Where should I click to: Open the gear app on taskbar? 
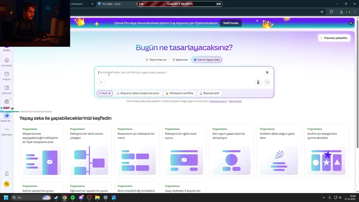(105, 198)
